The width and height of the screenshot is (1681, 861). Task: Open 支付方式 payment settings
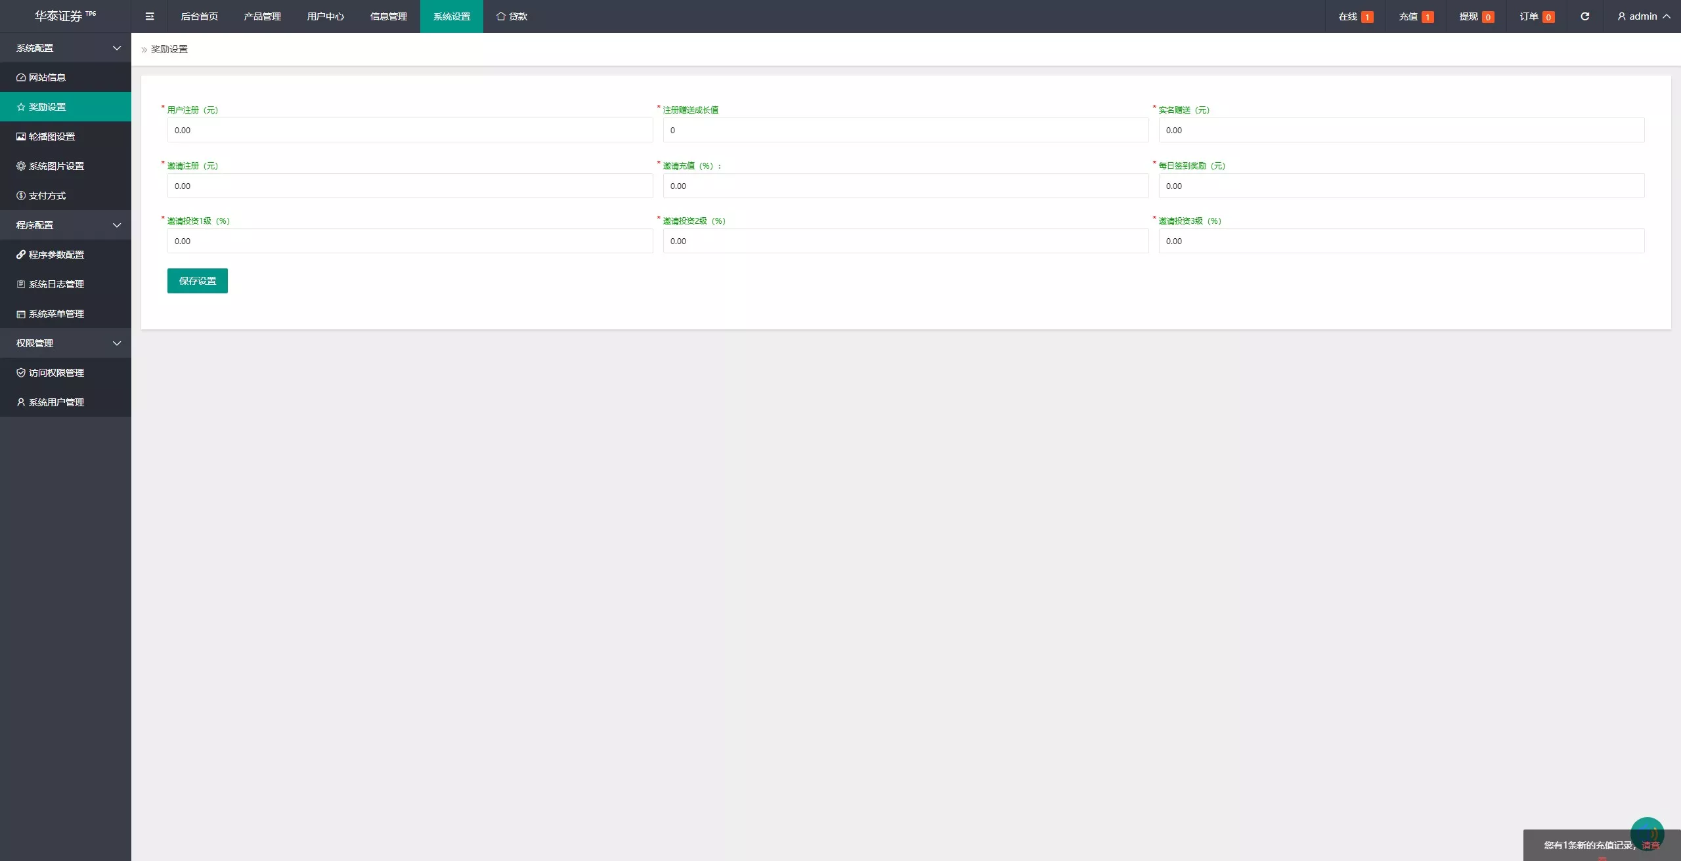tap(66, 196)
